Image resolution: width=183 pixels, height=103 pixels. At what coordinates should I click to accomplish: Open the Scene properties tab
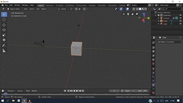[153, 60]
